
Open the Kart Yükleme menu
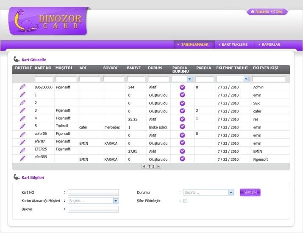pos(234,44)
